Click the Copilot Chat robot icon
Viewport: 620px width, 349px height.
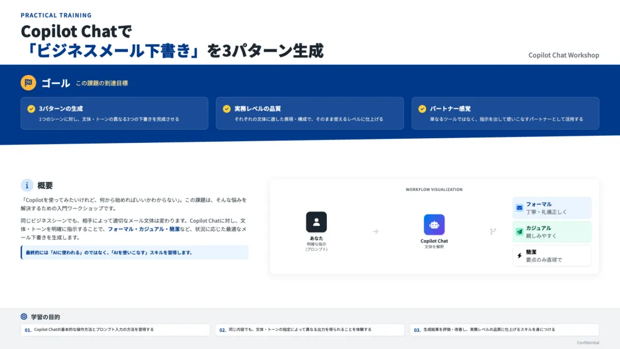[434, 225]
